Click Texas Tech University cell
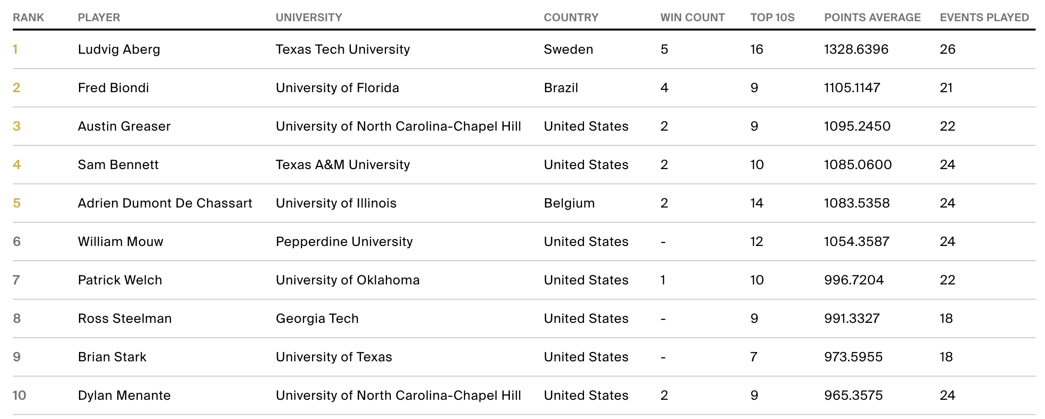 click(x=343, y=49)
